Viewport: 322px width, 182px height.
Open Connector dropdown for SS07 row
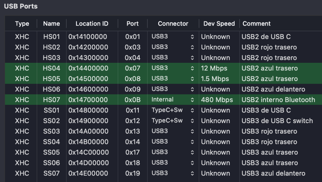tap(173, 173)
